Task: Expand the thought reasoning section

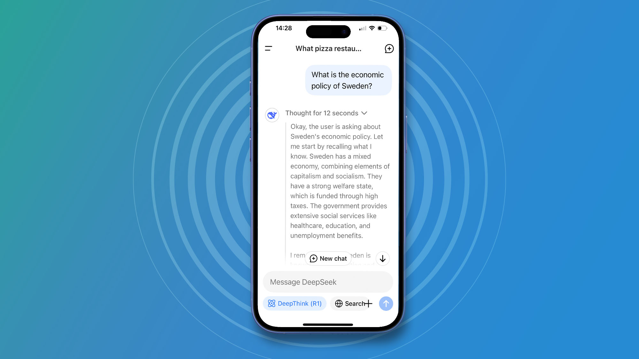Action: pos(364,113)
